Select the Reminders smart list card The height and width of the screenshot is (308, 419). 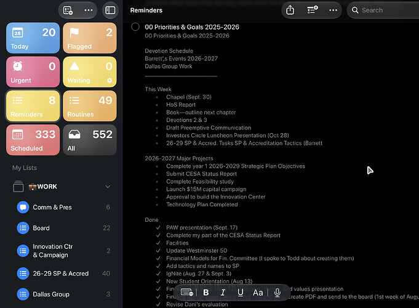pos(33,106)
